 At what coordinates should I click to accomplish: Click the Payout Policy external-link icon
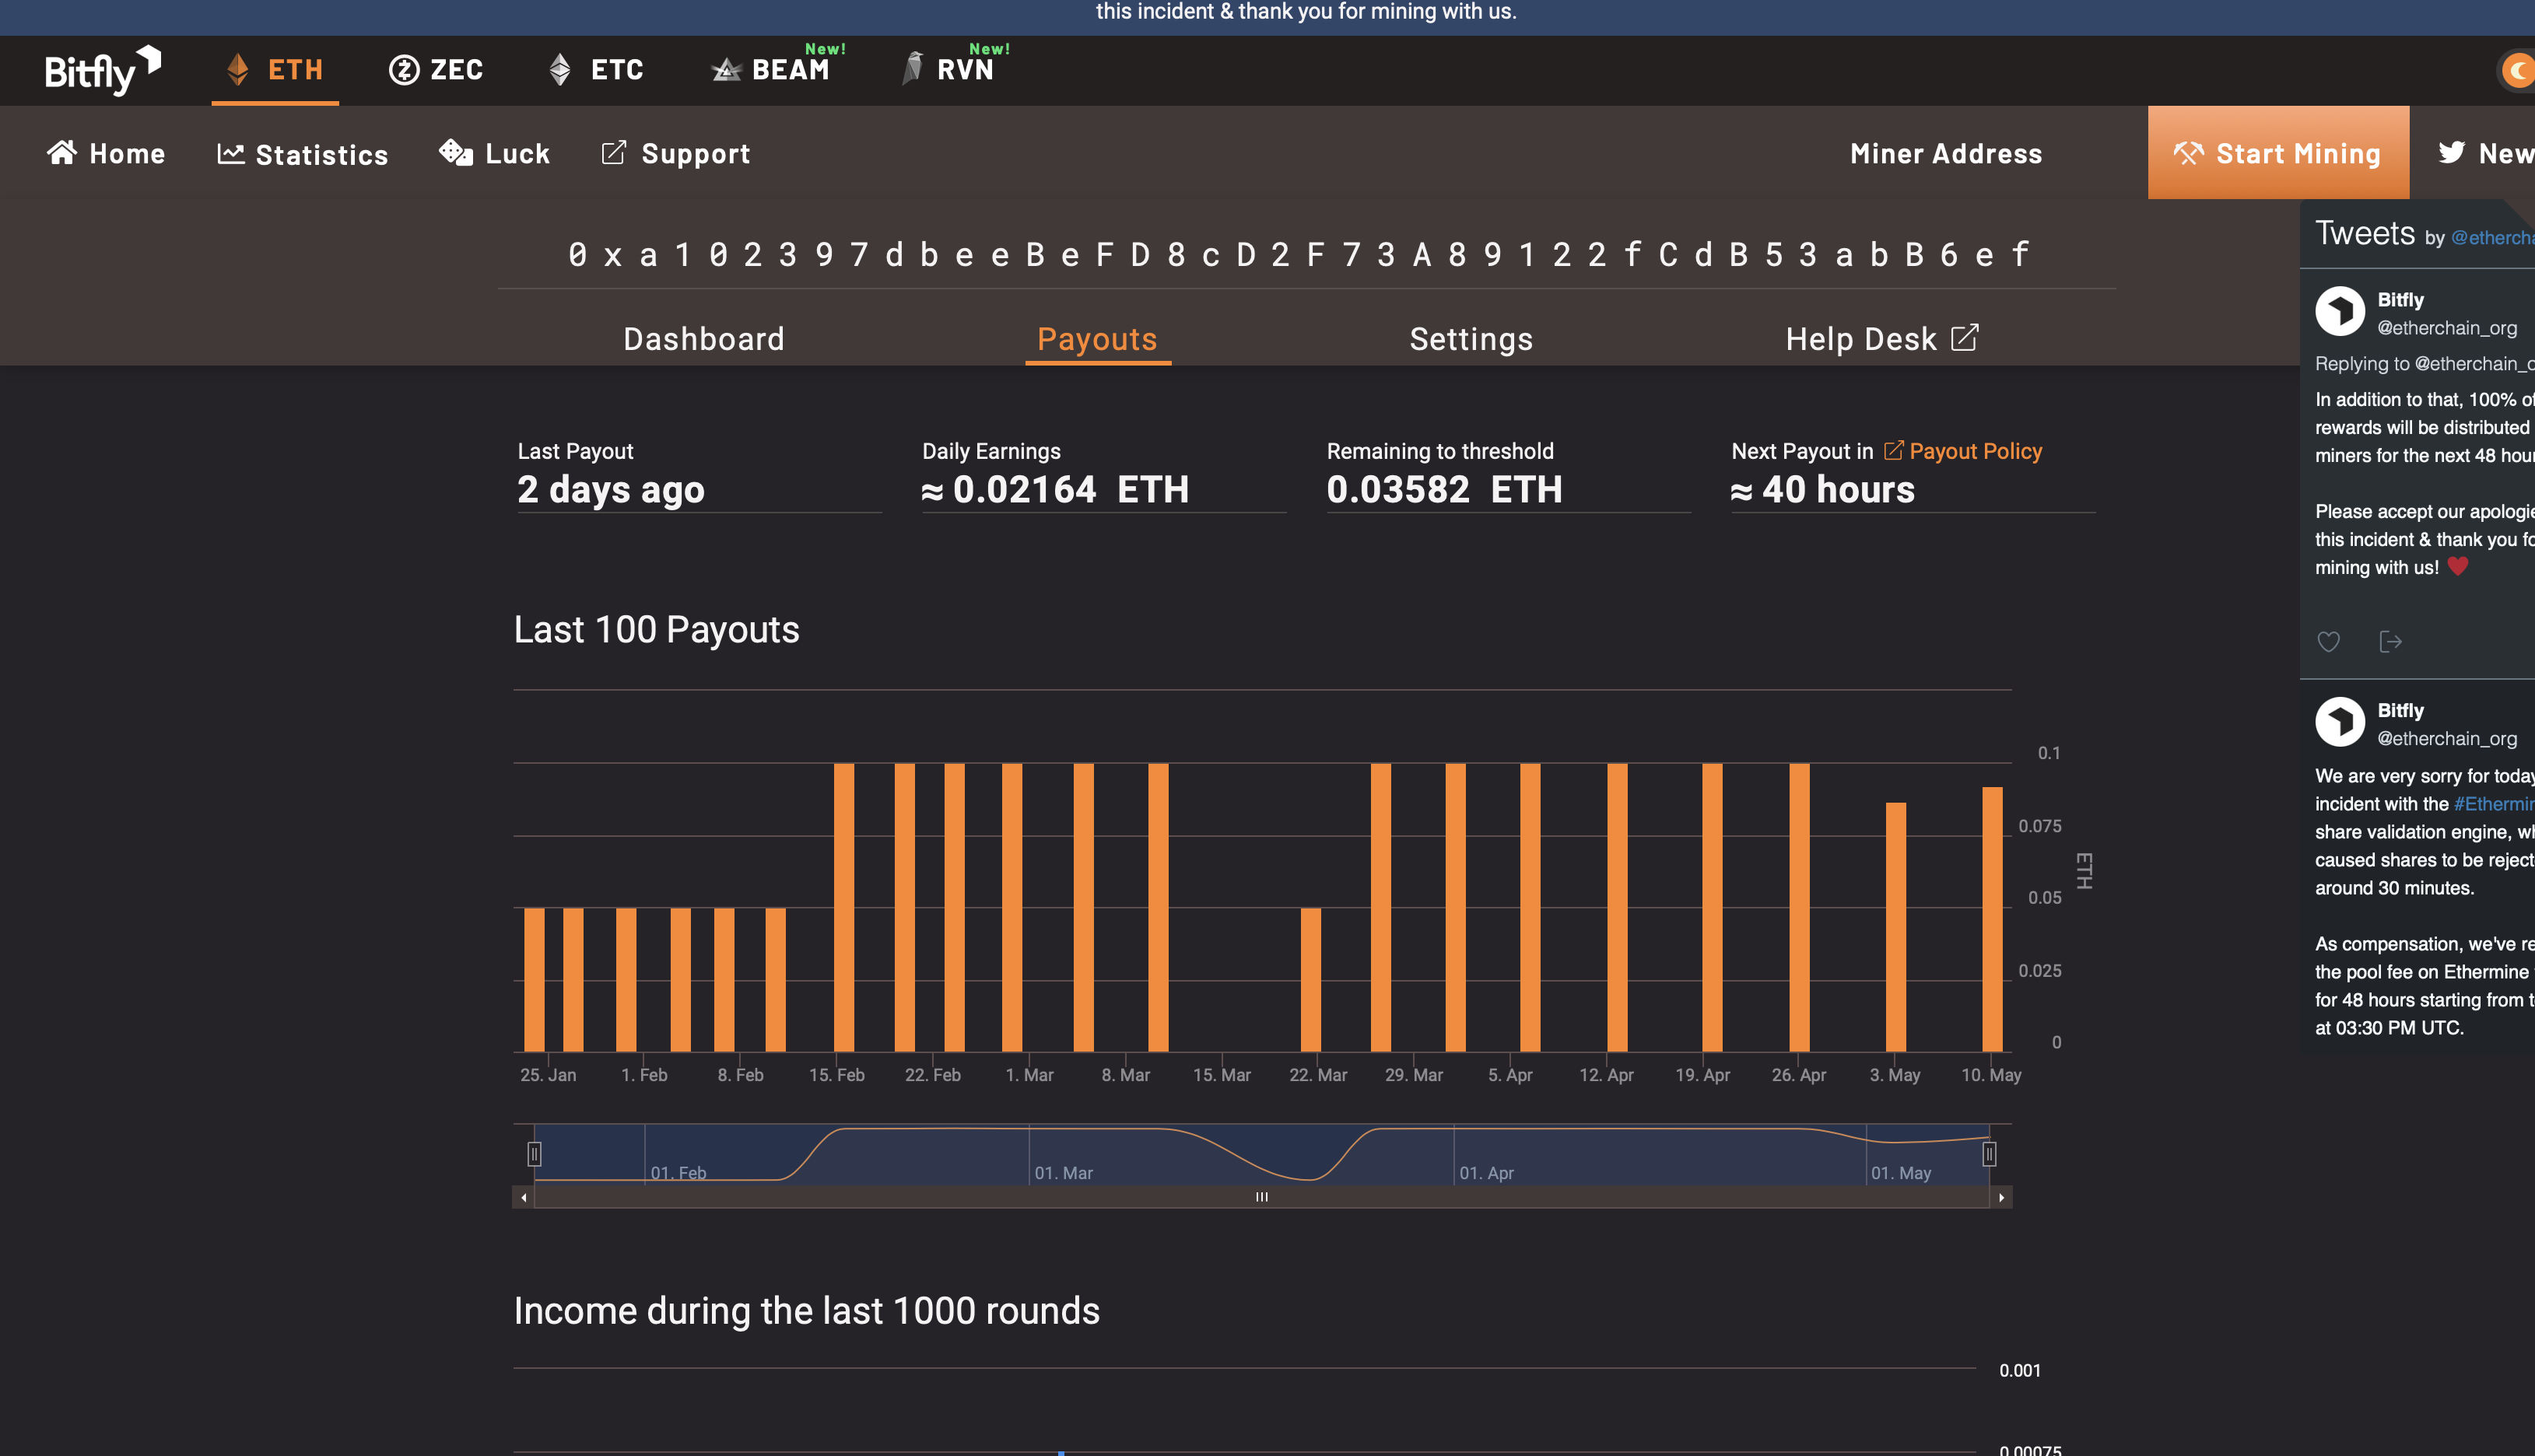1893,450
